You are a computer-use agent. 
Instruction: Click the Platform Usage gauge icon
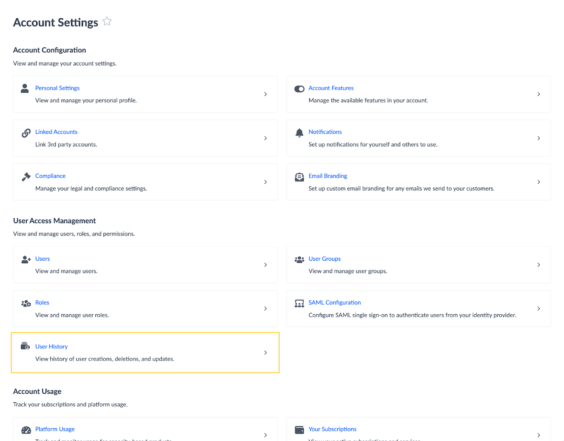click(x=26, y=430)
